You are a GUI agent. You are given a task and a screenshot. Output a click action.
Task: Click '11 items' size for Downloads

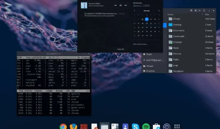[x=209, y=36]
